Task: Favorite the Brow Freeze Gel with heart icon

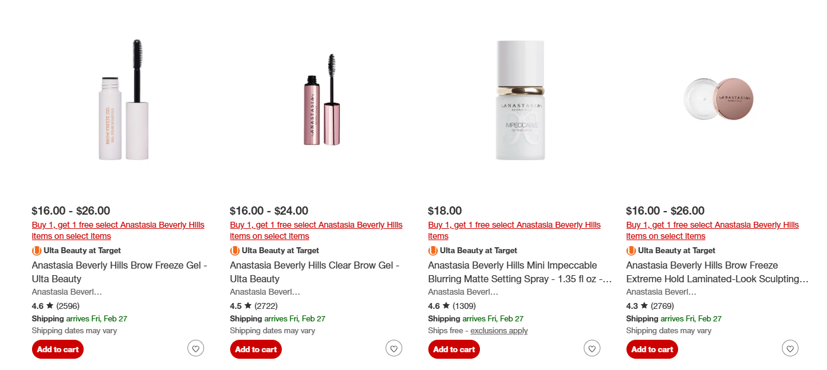Action: click(196, 348)
